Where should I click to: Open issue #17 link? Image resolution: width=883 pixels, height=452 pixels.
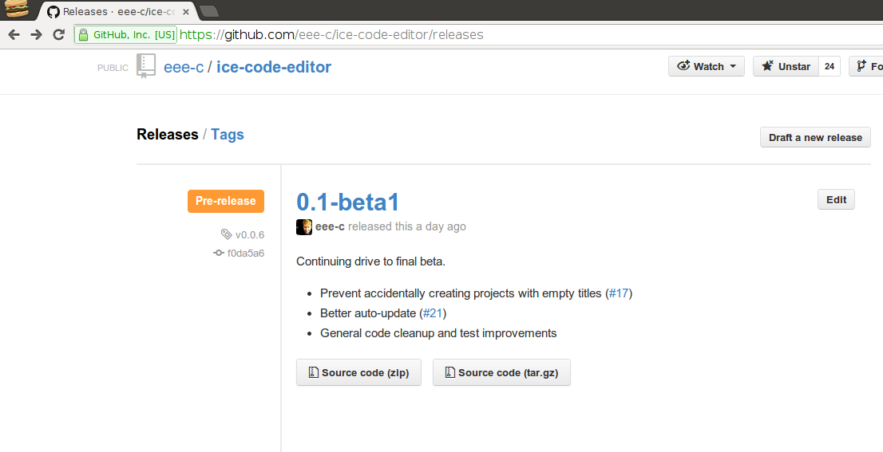click(x=619, y=293)
